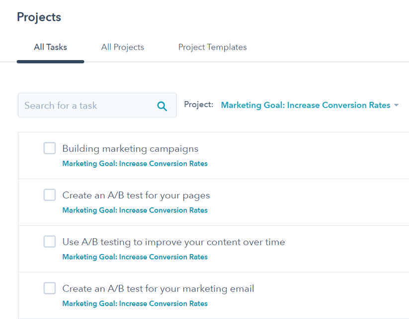Screen dimensions: 409x319
Task: Go to the Project Templates tab
Action: 212,47
